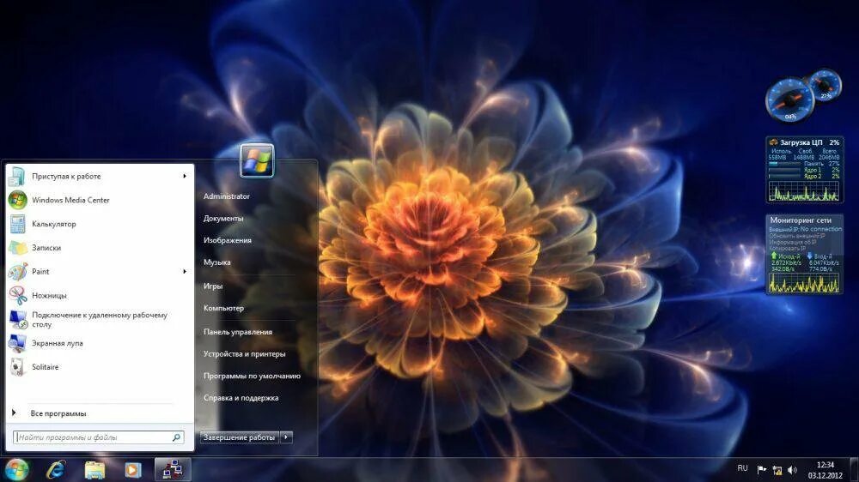Screen dimensions: 859x482
Task: Open Компьютер from Start menu
Action: pyautogui.click(x=223, y=308)
